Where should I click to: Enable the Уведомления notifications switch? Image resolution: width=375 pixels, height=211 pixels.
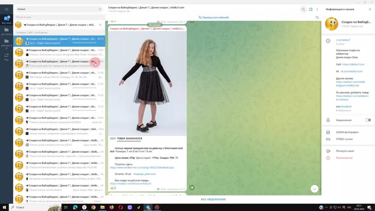tap(367, 119)
